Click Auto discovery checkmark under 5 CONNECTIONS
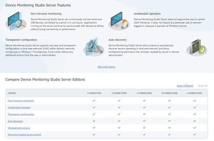Viewport: 214px width, 141px height. tap(144, 121)
